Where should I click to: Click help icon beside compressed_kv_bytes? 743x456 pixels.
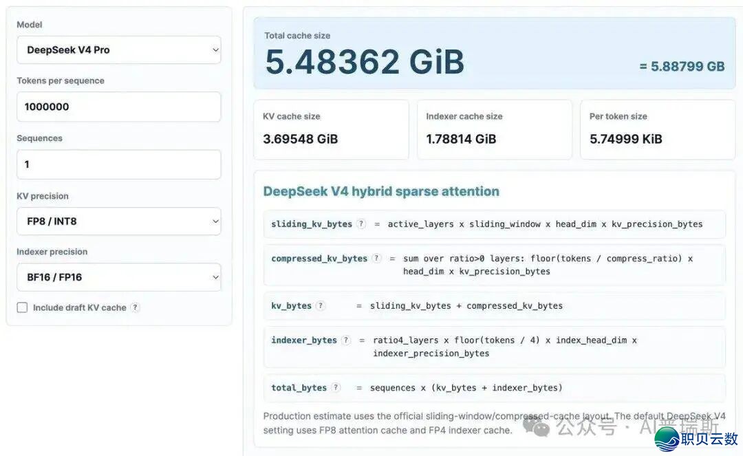(x=376, y=258)
